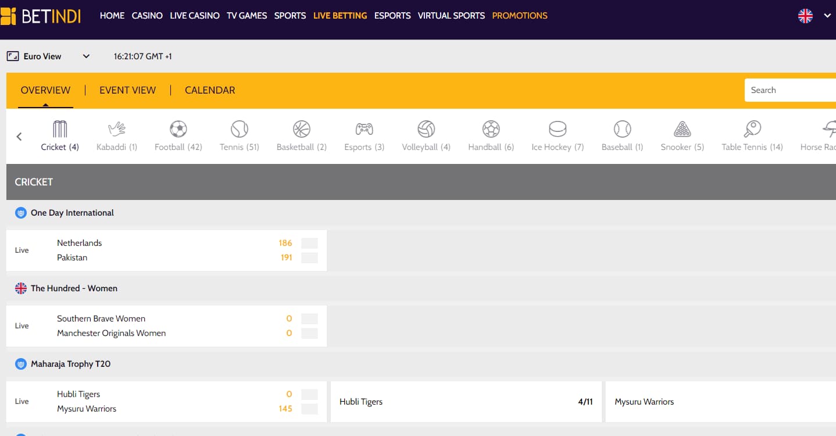Select the Handball sport icon
Viewport: 836px width, 436px height.
click(x=491, y=128)
